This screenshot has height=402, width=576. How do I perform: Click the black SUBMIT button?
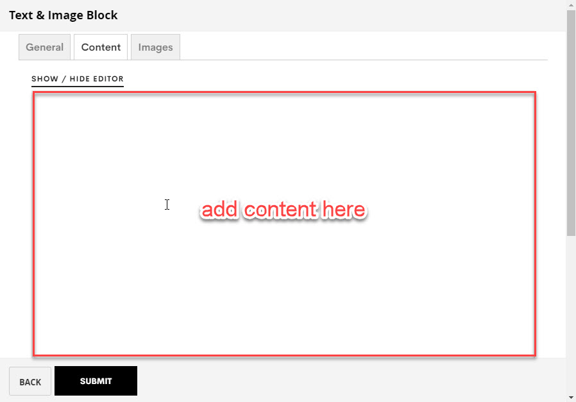(x=96, y=381)
